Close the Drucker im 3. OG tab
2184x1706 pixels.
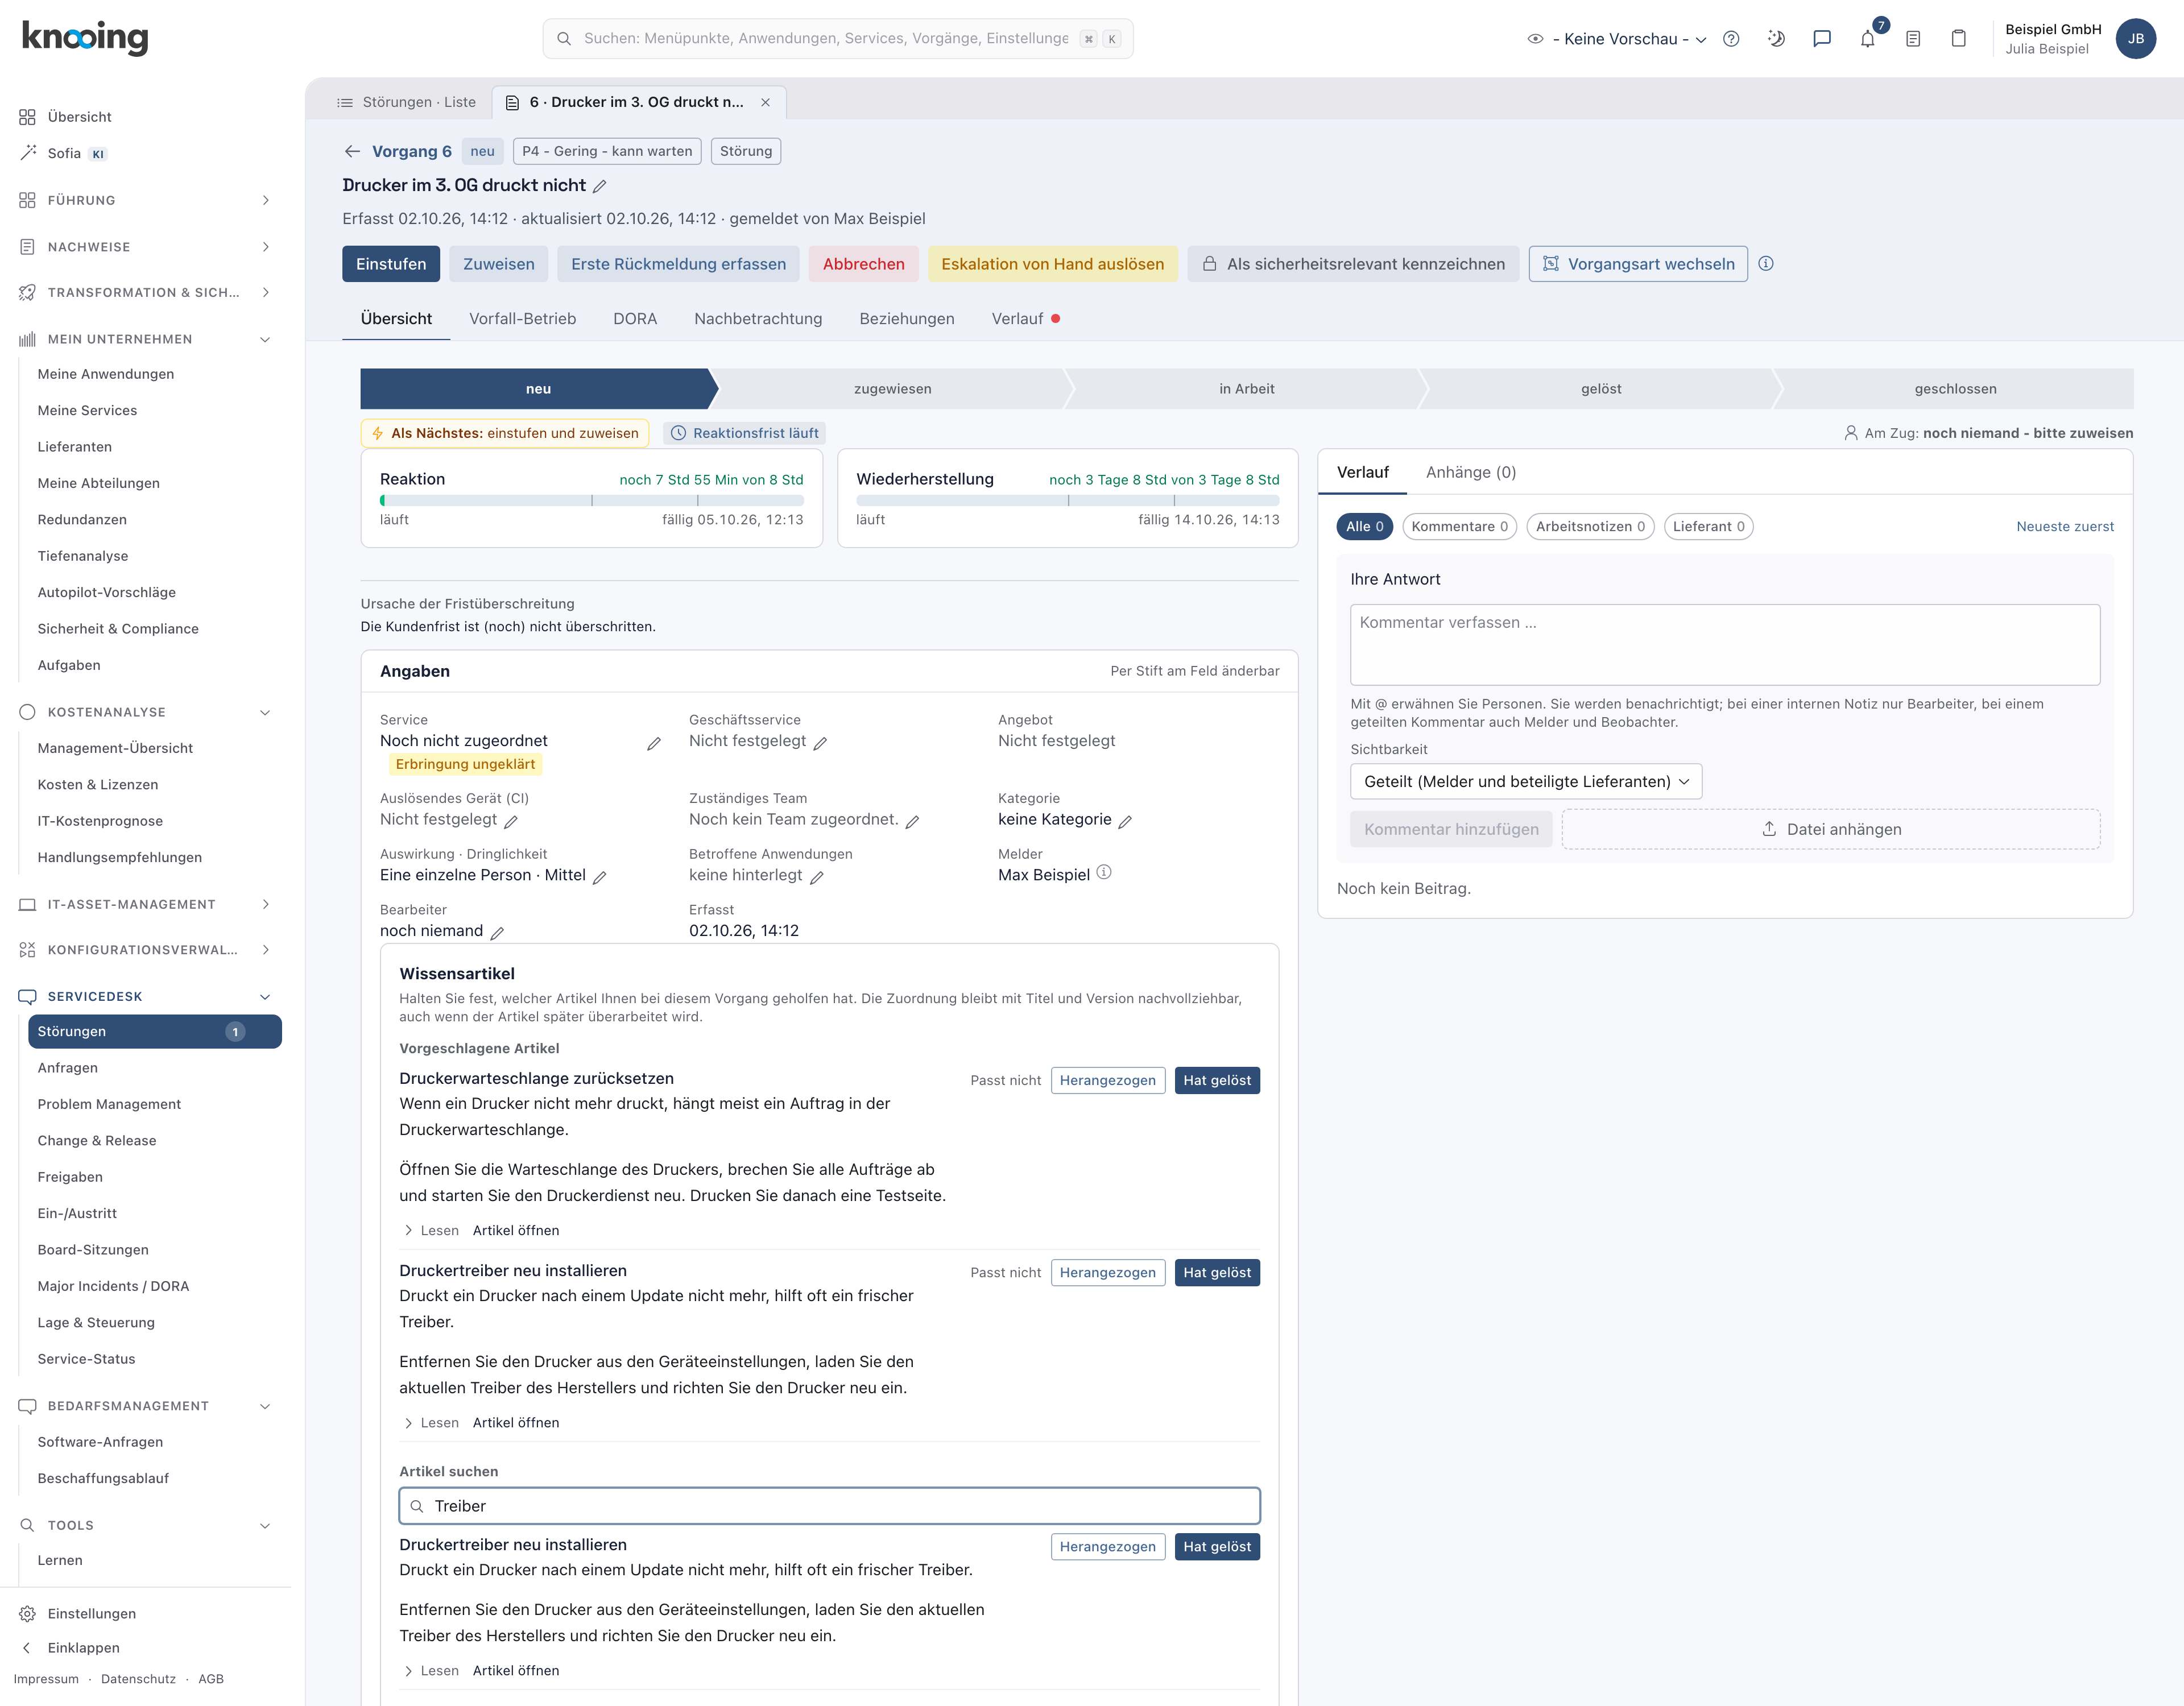765,102
